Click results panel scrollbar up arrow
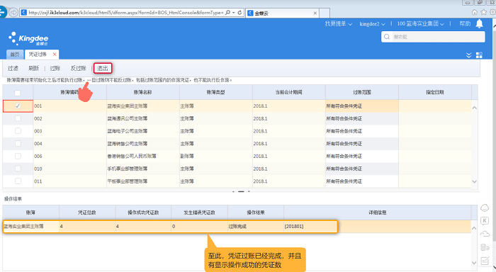The image size is (496, 272). (x=474, y=228)
